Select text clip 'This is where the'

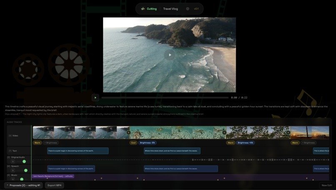[321, 151]
